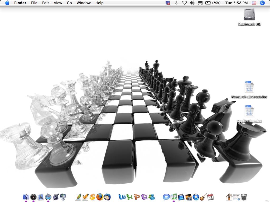Open the minimized web page in the dock
This screenshot has width=270, height=202.
click(x=237, y=197)
